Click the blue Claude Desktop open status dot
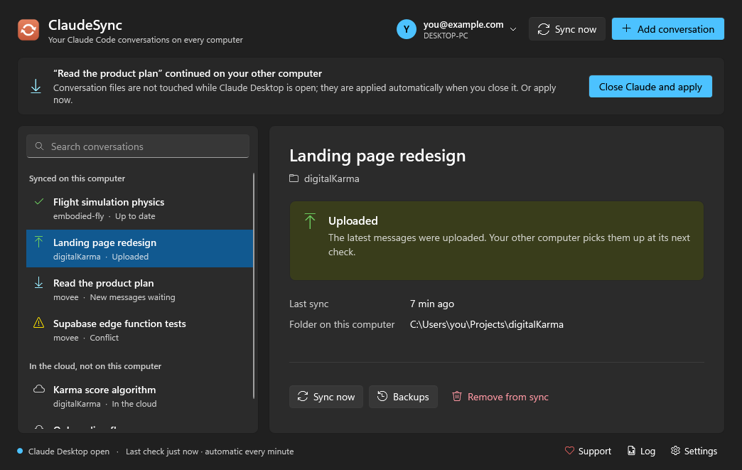The height and width of the screenshot is (470, 742). coord(20,451)
